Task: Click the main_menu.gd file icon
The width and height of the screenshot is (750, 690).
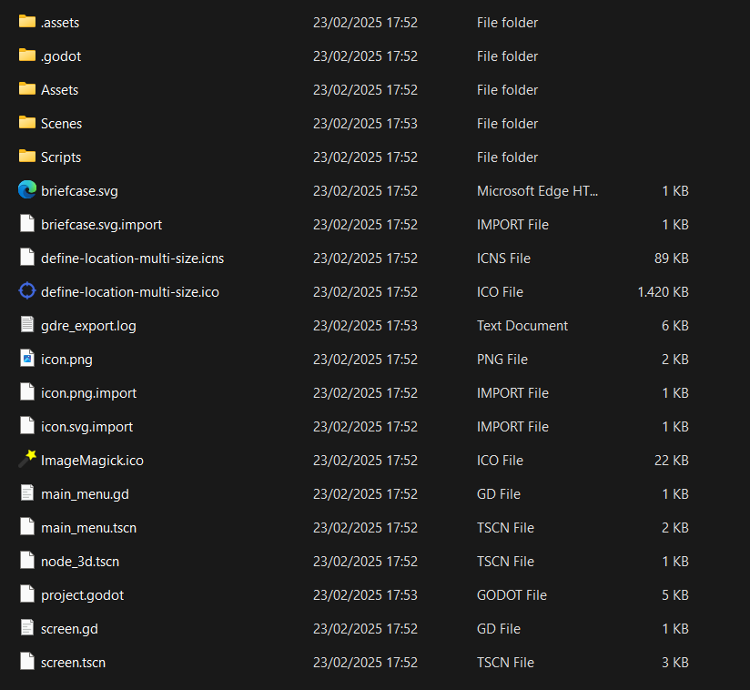Action: pyautogui.click(x=26, y=493)
